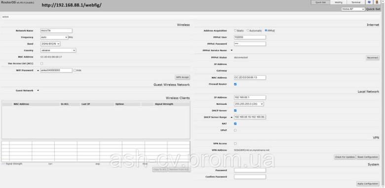The height and width of the screenshot is (188, 385).
Task: Click the PPPoE User field
Action: point(250,37)
